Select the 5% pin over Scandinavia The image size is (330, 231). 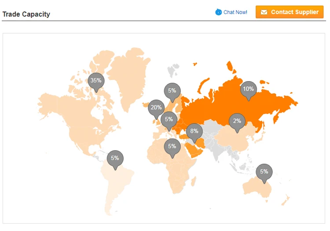(172, 92)
